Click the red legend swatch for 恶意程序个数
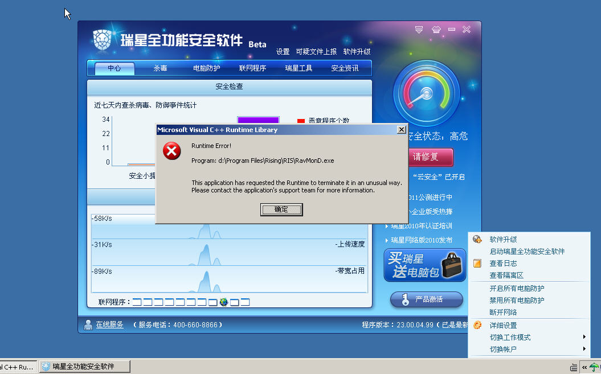The height and width of the screenshot is (374, 601). click(301, 121)
